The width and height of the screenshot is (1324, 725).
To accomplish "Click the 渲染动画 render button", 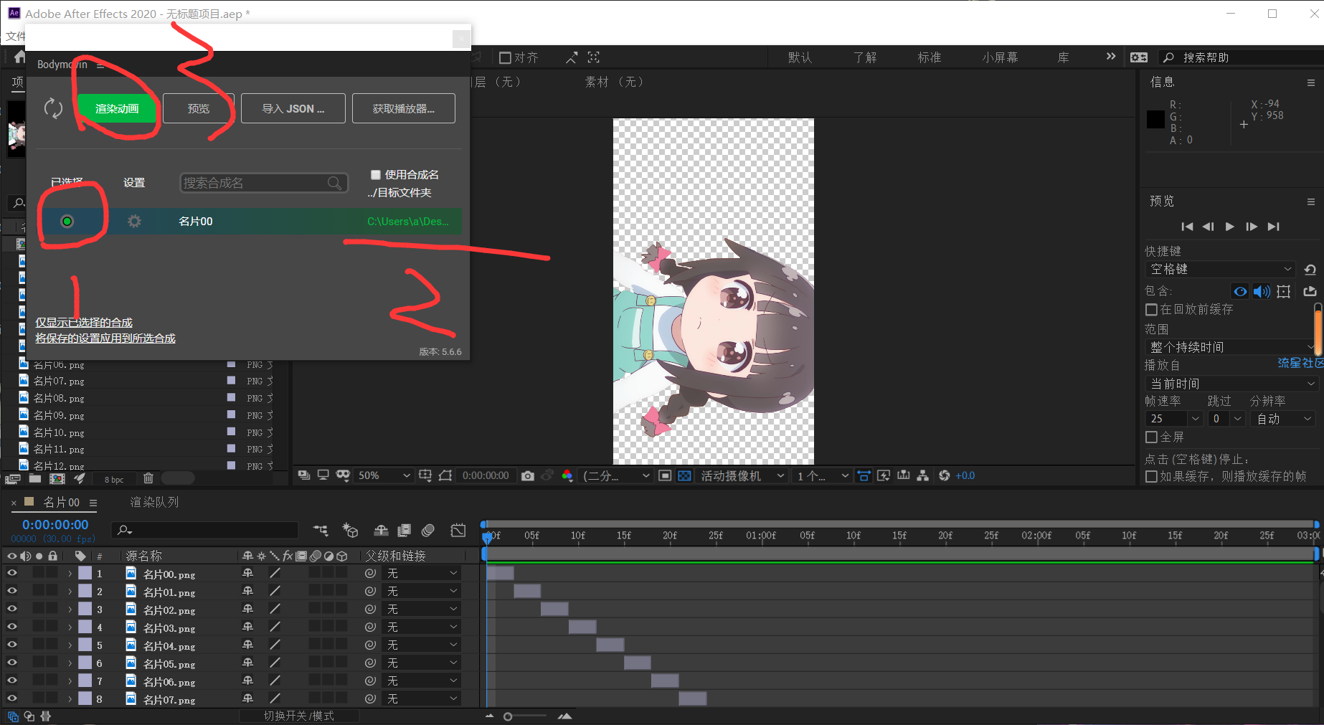I will tap(117, 108).
